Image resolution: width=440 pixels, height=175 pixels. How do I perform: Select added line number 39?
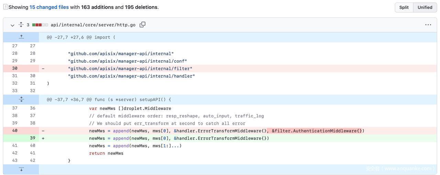pyautogui.click(x=32, y=138)
